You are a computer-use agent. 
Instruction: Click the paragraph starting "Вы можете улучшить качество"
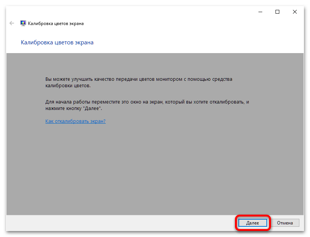coord(139,82)
